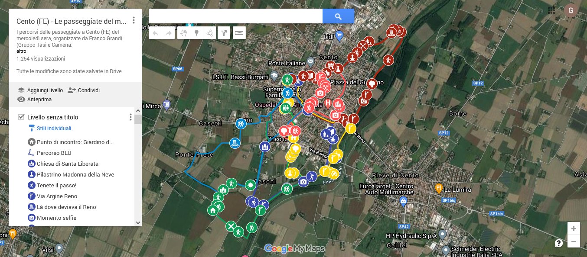Open map title three-dot options menu
This screenshot has width=587, height=257.
pyautogui.click(x=134, y=20)
